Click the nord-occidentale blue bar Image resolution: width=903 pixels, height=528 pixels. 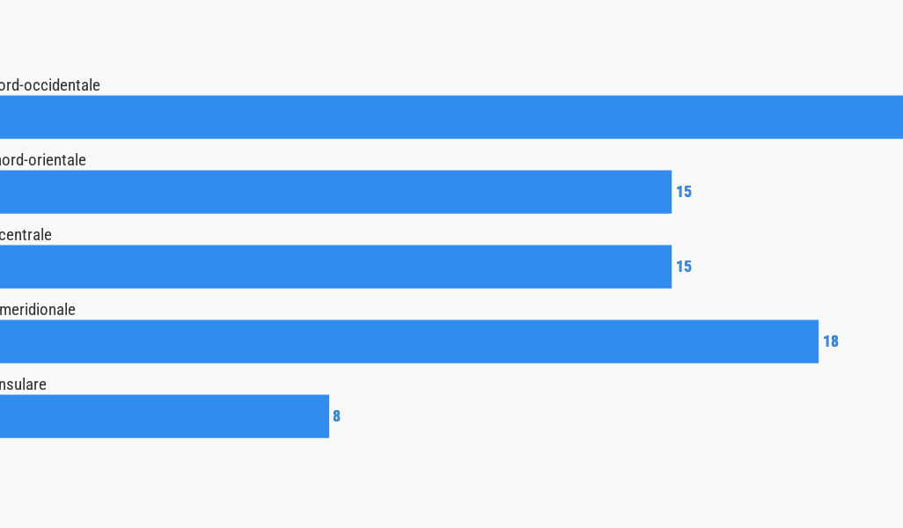point(451,117)
